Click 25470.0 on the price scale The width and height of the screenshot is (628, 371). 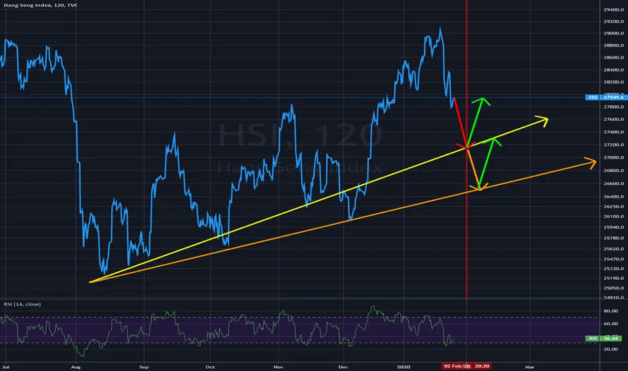point(614,259)
